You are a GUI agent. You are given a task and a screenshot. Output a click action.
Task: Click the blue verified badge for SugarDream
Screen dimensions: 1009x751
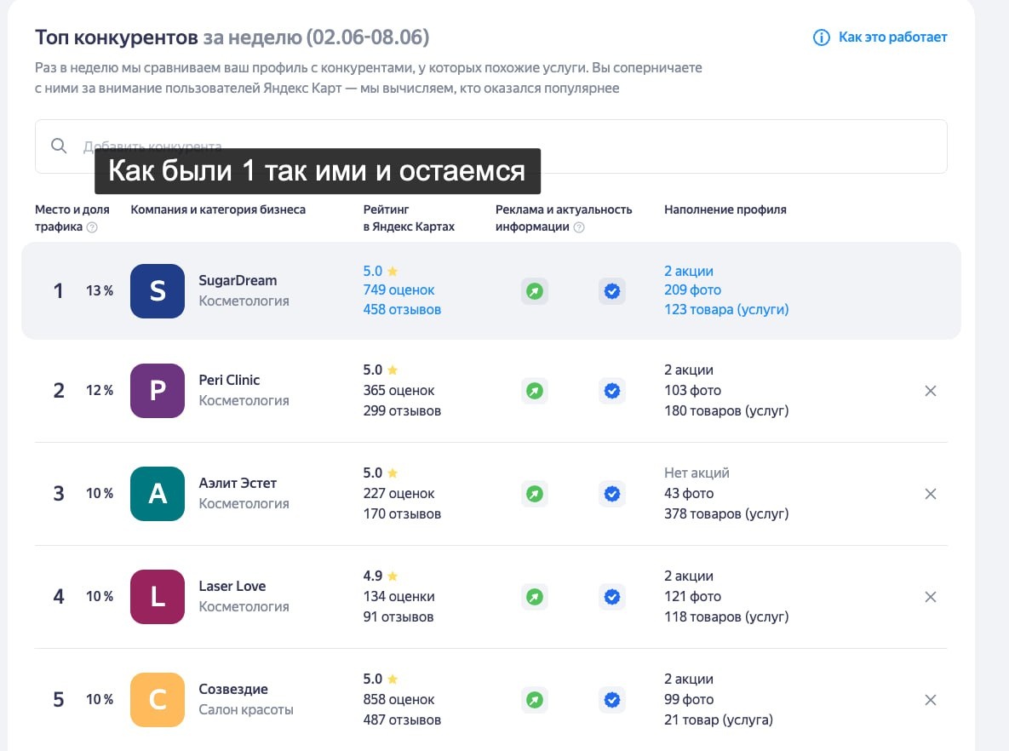[x=612, y=291]
